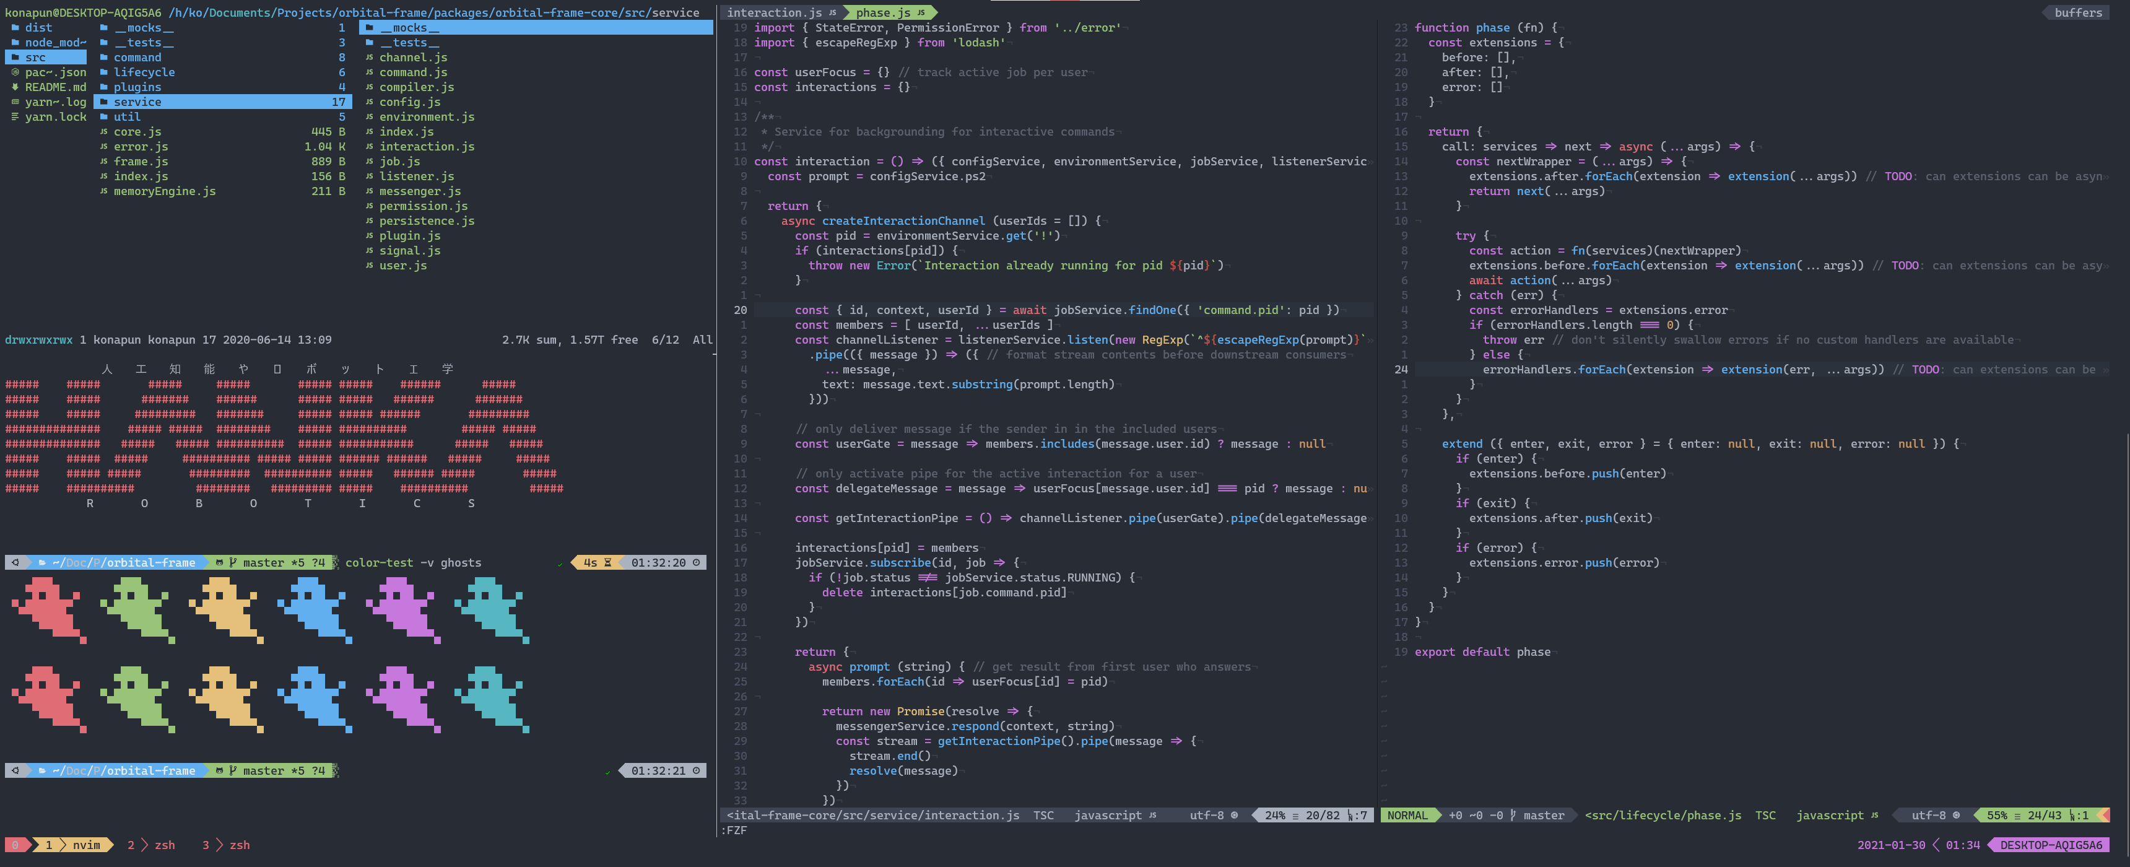Image resolution: width=2130 pixels, height=867 pixels.
Task: Click the hourglass icon in 4s segment
Action: (x=608, y=562)
